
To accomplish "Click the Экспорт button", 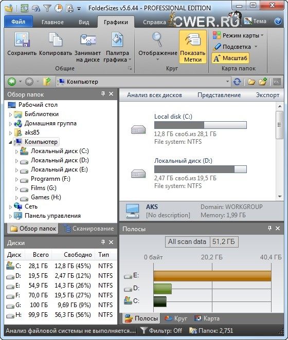I will click(267, 95).
